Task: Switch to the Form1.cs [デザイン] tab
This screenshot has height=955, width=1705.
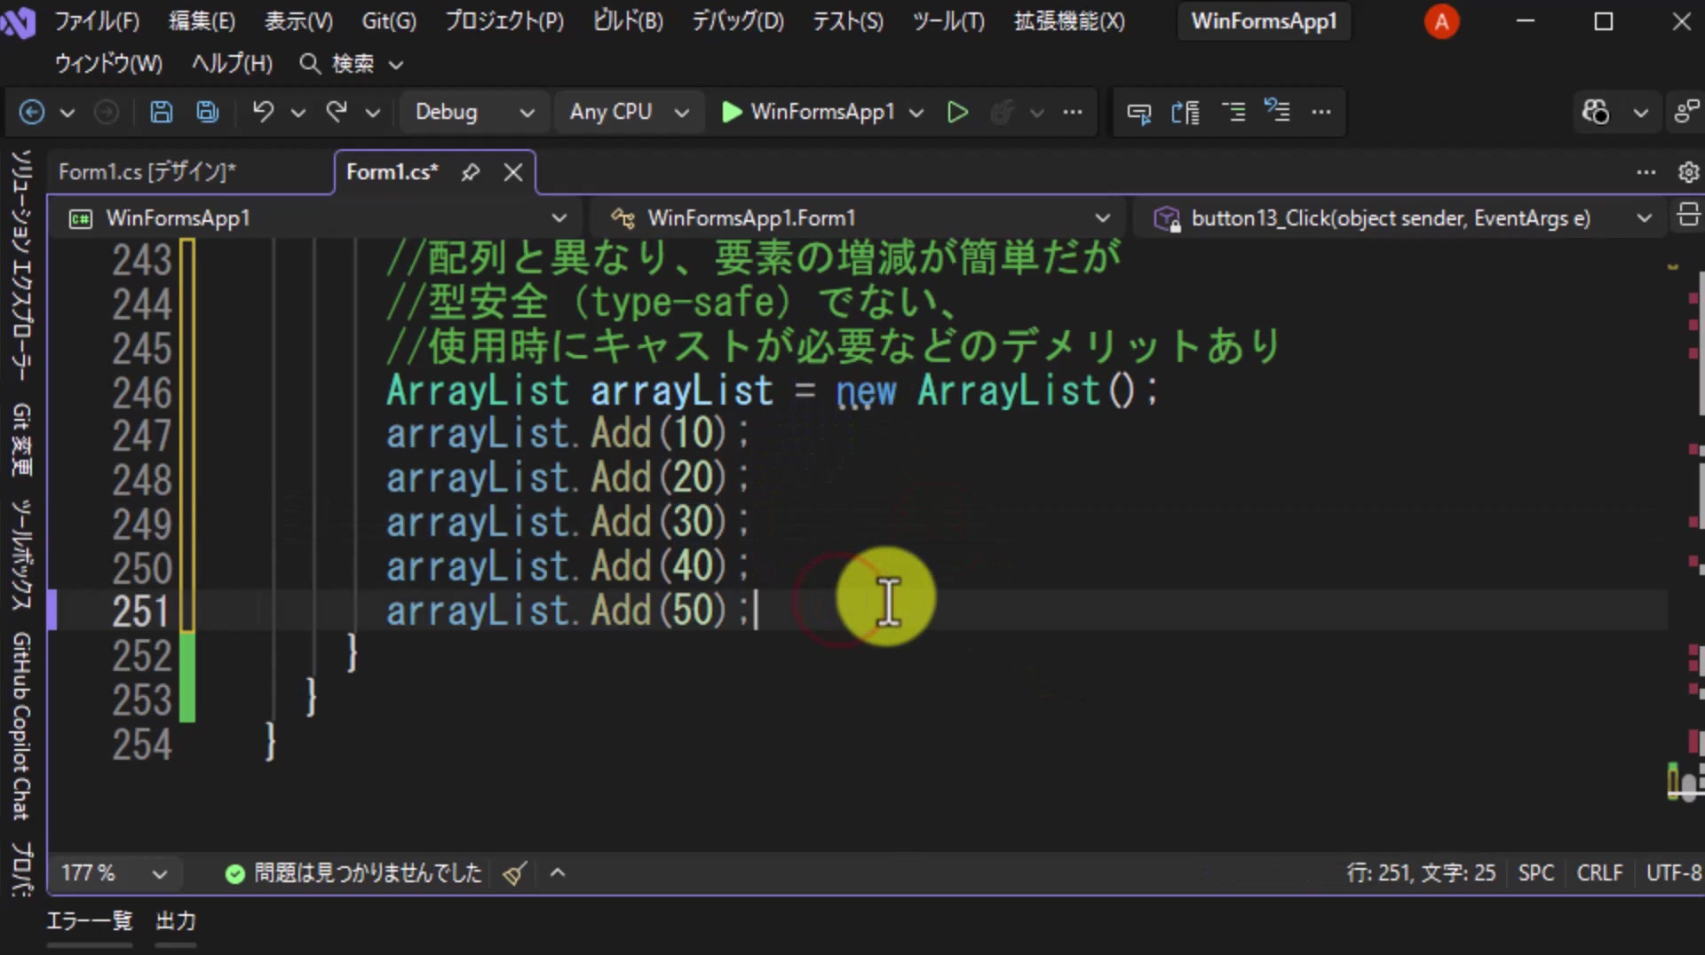Action: [147, 172]
